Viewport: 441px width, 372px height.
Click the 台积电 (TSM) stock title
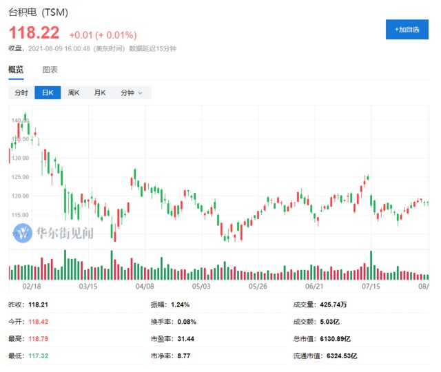[x=43, y=12]
